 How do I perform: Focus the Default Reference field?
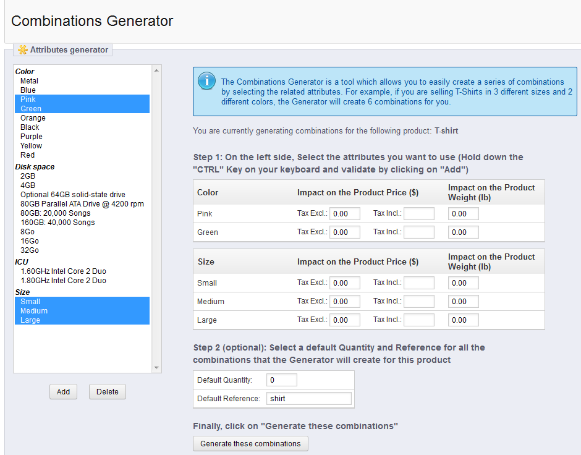tap(308, 399)
